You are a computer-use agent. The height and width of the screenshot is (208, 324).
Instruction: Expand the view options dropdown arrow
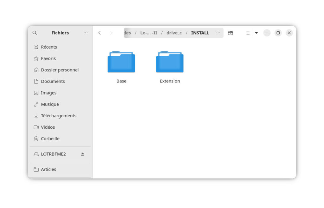point(256,33)
